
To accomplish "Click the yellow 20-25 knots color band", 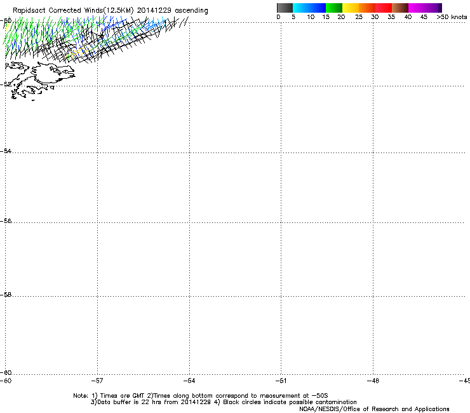I will click(351, 8).
